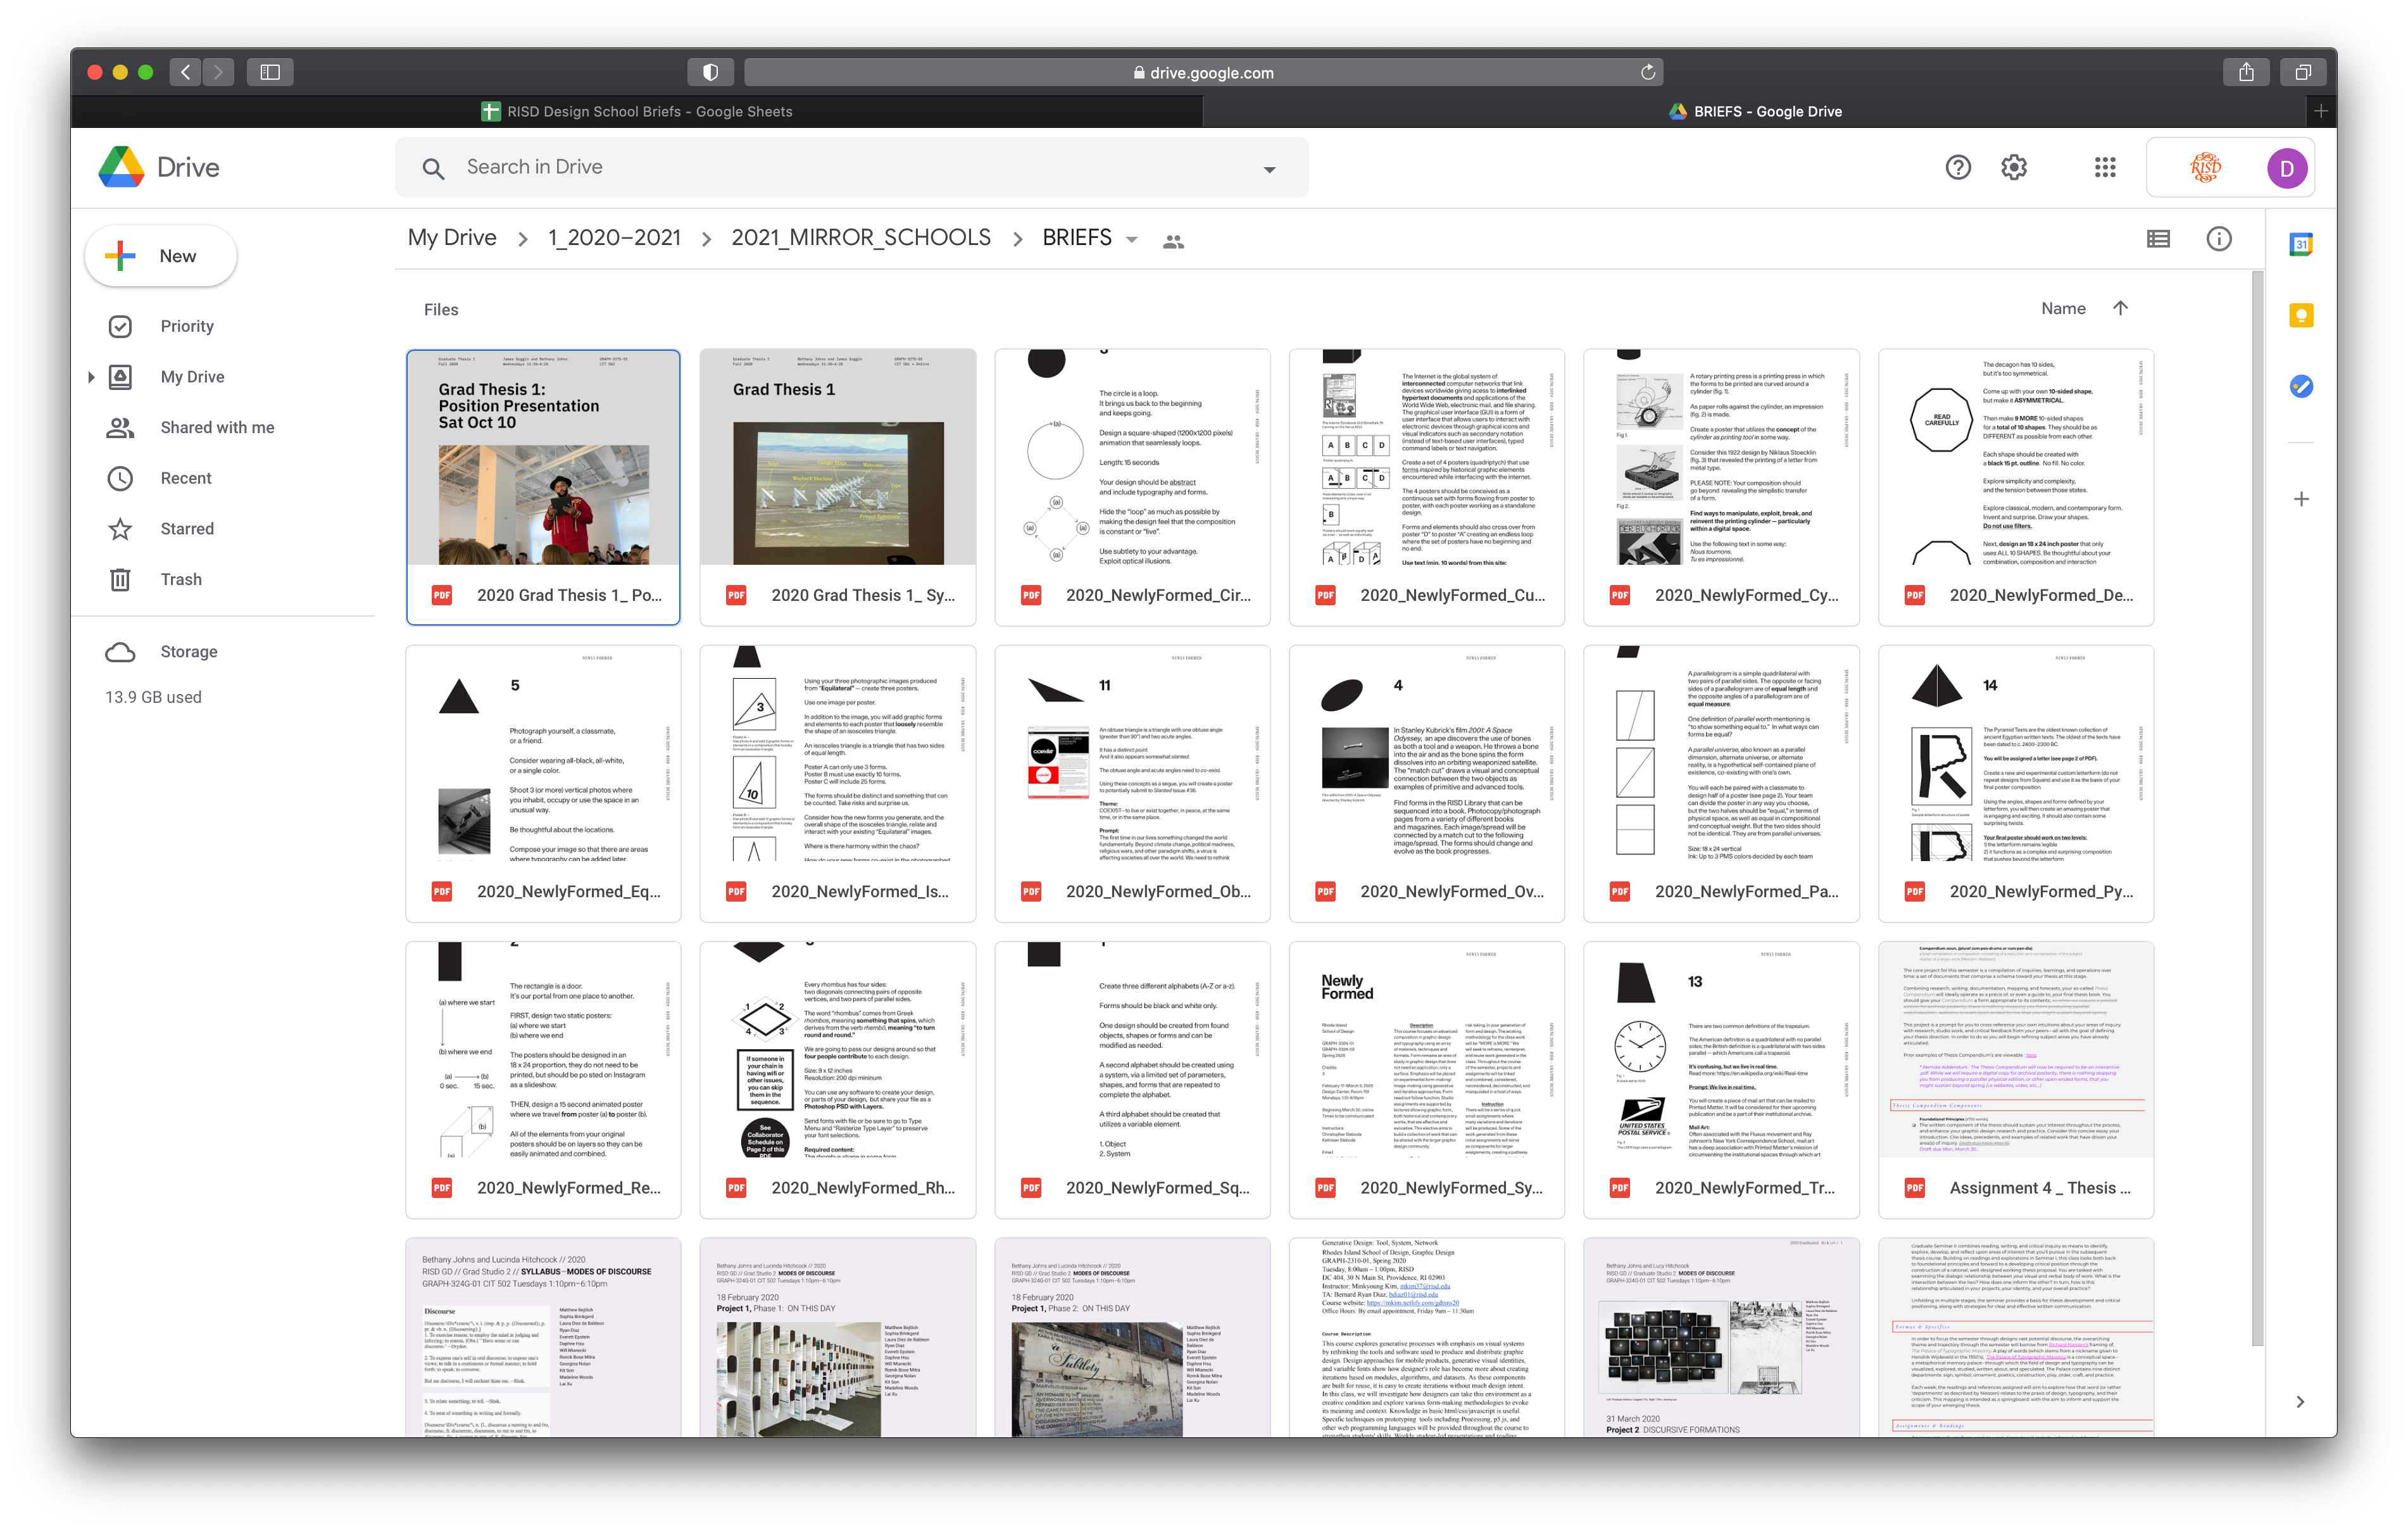This screenshot has height=1531, width=2408.
Task: Click the drive.google.com address bar
Action: 1203,72
